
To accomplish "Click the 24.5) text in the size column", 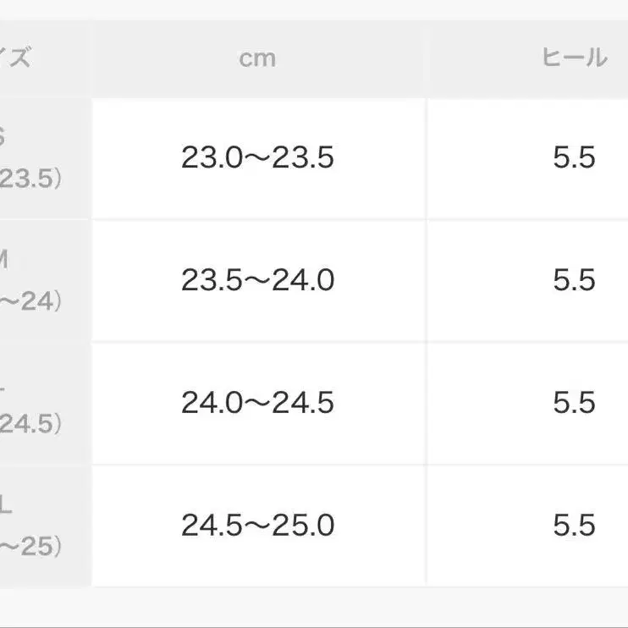I will 30,423.
